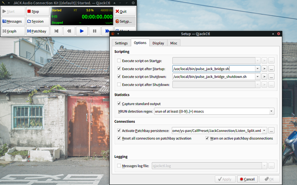Select the Options tab

coord(140,43)
